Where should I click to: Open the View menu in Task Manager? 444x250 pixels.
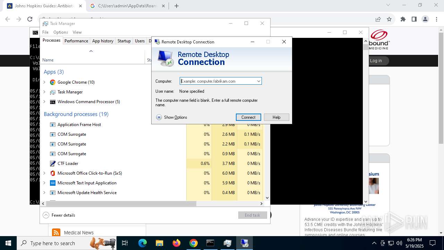pos(77,32)
